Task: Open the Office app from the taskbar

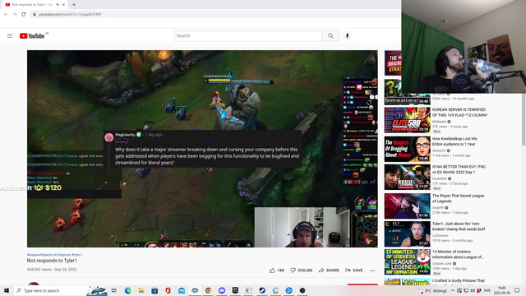Action: point(168,290)
